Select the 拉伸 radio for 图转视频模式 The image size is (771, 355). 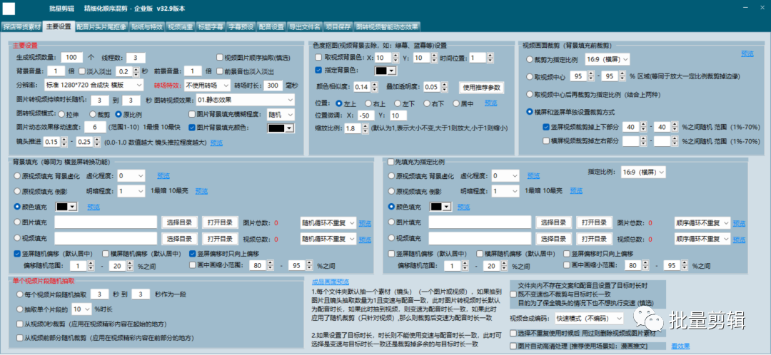61,114
